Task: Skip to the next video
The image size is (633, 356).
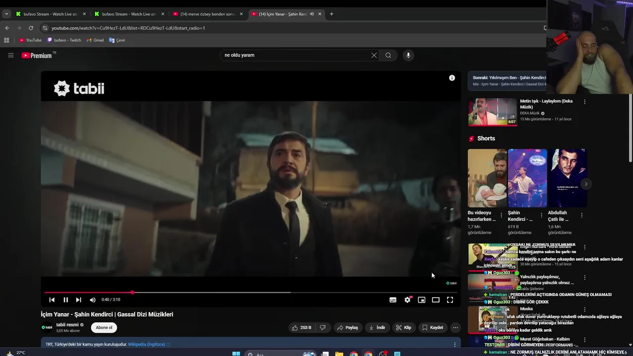Action: coord(79,300)
